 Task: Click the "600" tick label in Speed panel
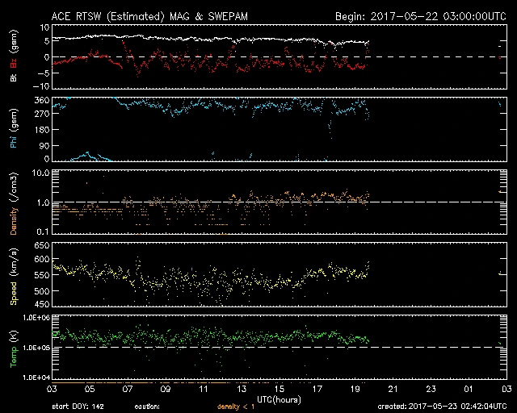[42, 260]
